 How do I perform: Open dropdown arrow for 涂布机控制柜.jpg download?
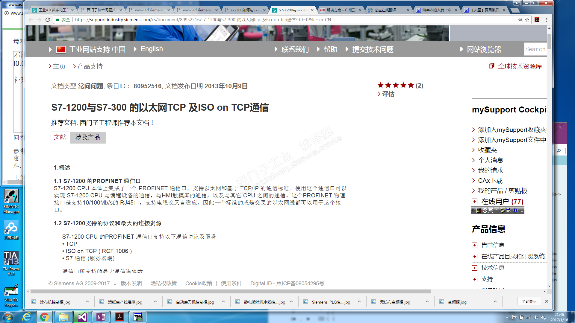point(87,302)
